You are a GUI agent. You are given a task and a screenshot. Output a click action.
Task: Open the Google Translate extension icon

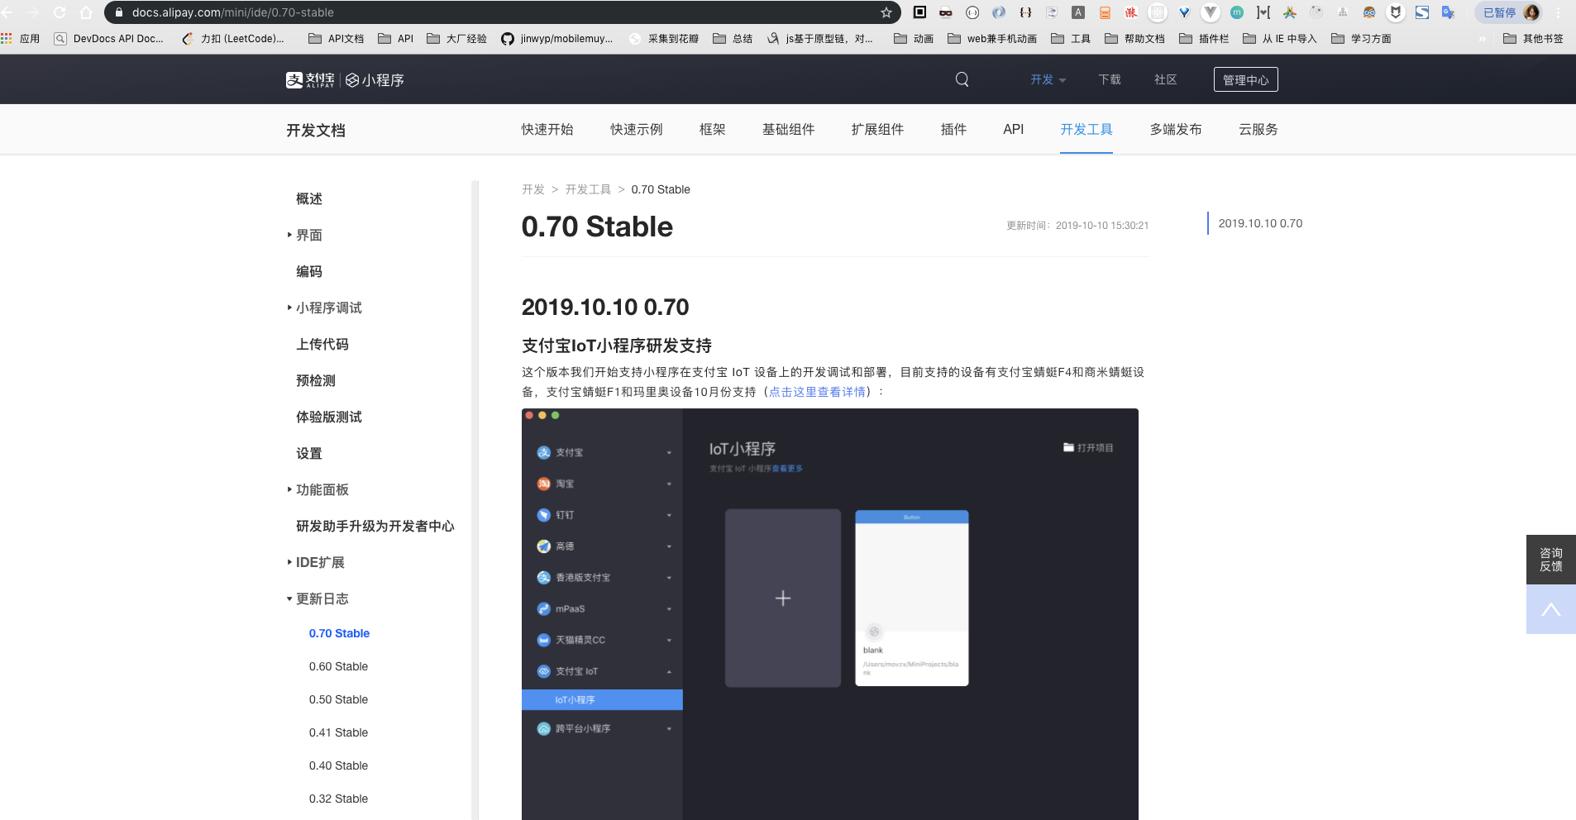tap(1448, 12)
